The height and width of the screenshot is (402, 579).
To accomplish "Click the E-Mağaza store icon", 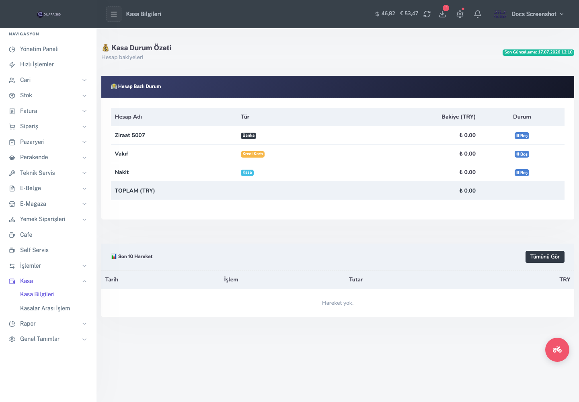I will 12,204.
